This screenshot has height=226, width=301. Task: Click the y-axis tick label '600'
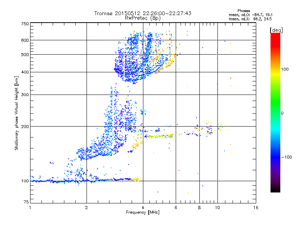[x=25, y=40]
